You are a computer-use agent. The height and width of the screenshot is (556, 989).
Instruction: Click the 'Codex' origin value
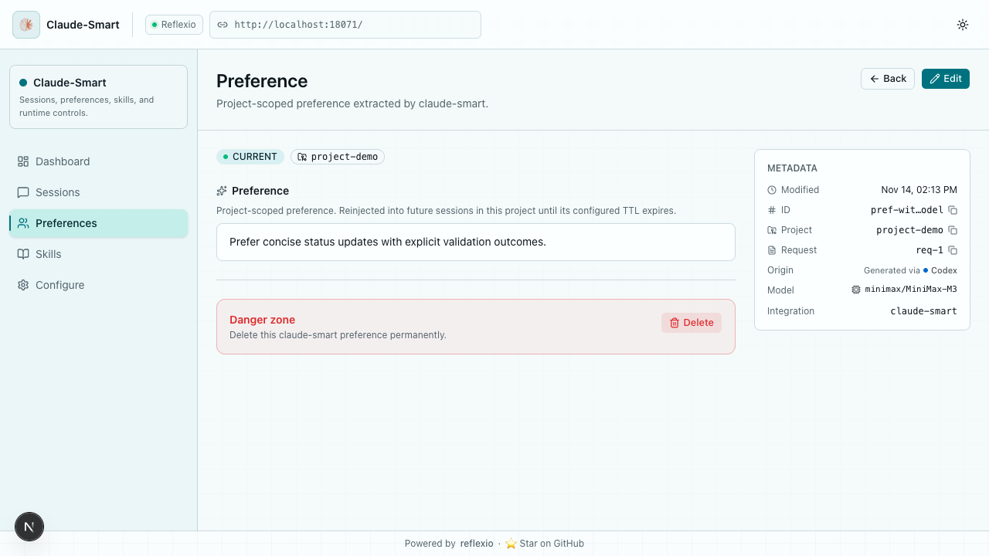pyautogui.click(x=944, y=270)
